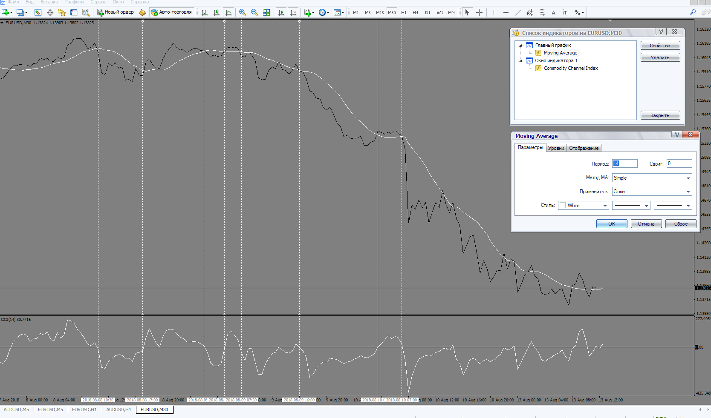Switch timeframe to M1

356,12
